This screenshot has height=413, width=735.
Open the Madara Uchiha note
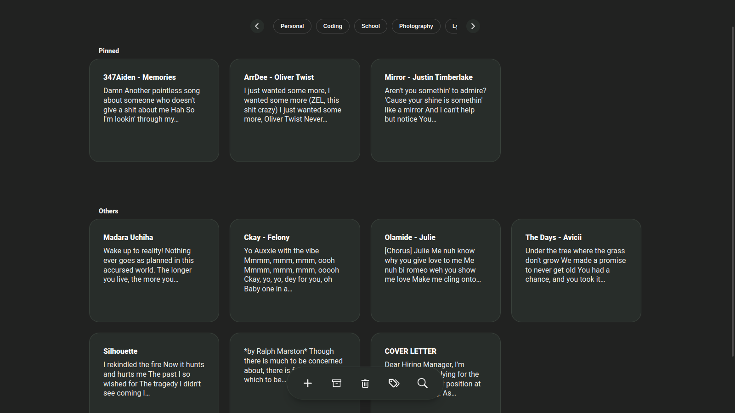tap(154, 270)
